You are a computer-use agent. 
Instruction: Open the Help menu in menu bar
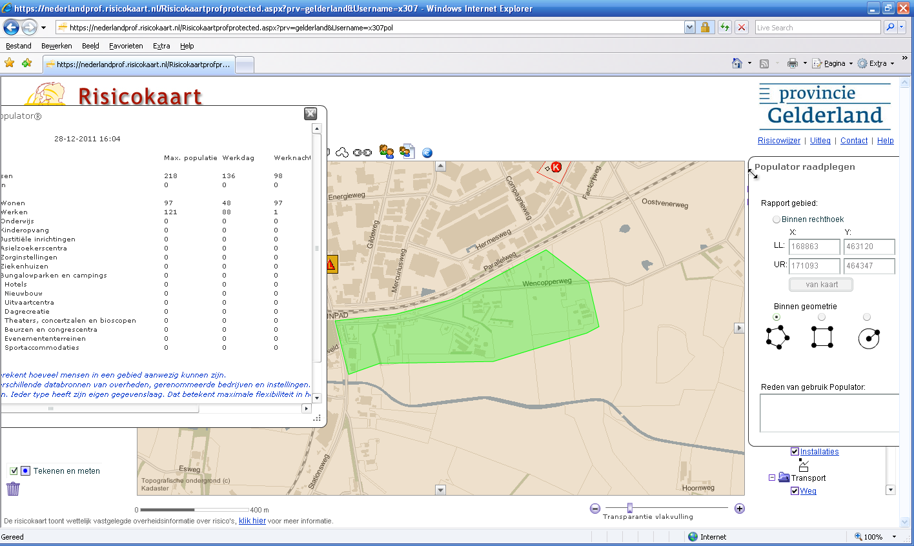coord(187,46)
